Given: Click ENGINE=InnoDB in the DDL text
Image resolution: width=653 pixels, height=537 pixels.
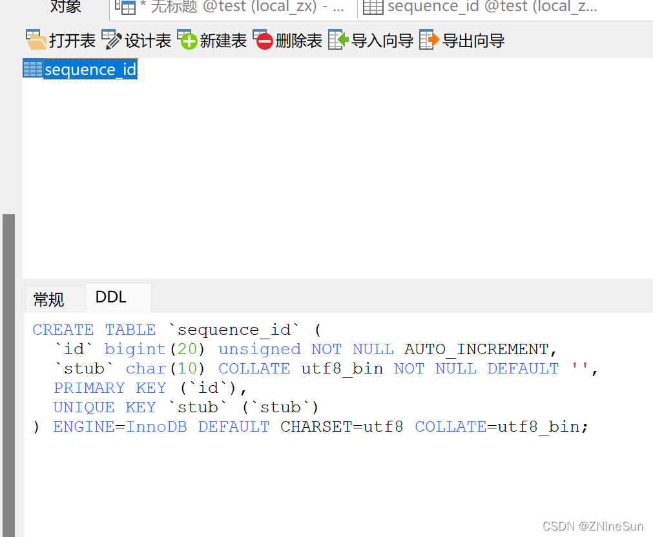Looking at the screenshot, I should [120, 426].
